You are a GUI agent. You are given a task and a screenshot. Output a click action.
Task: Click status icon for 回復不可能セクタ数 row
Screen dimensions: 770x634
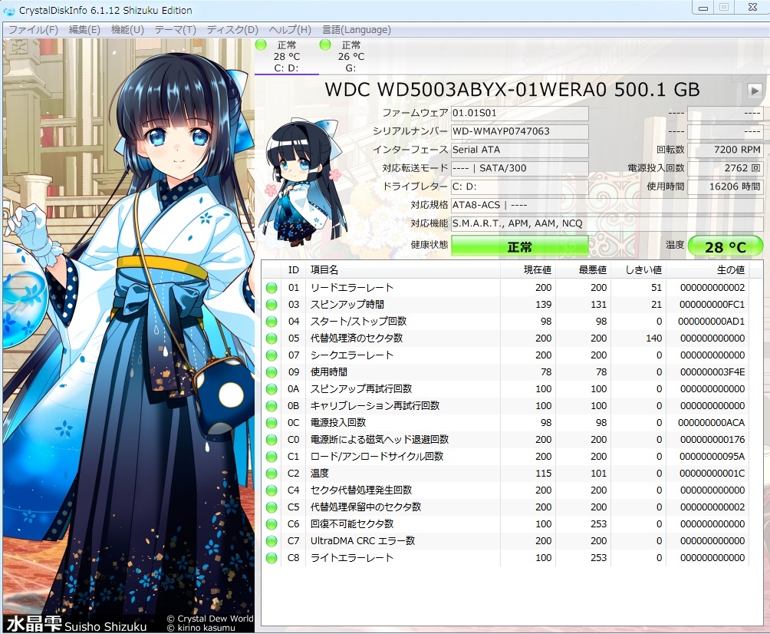pos(271,524)
